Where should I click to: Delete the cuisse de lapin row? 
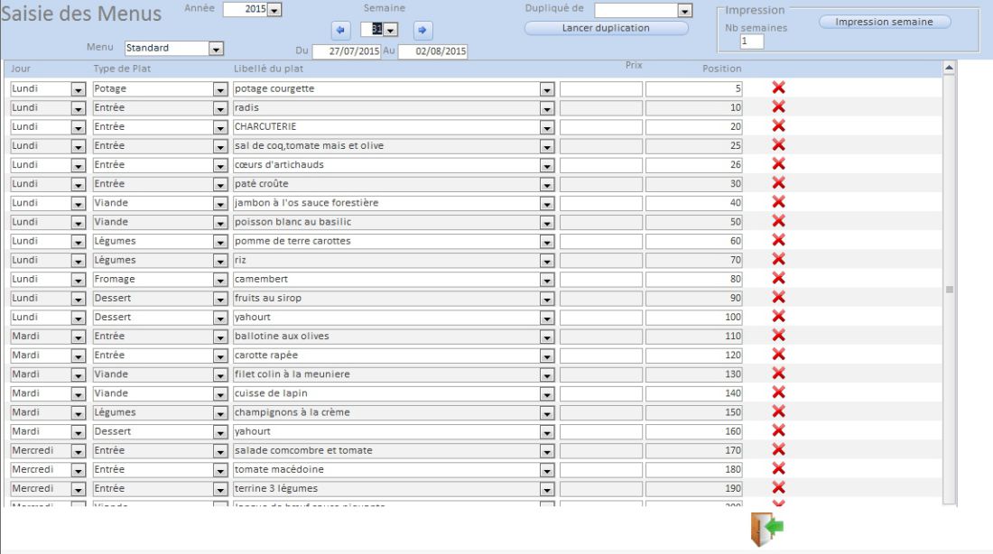tap(778, 392)
